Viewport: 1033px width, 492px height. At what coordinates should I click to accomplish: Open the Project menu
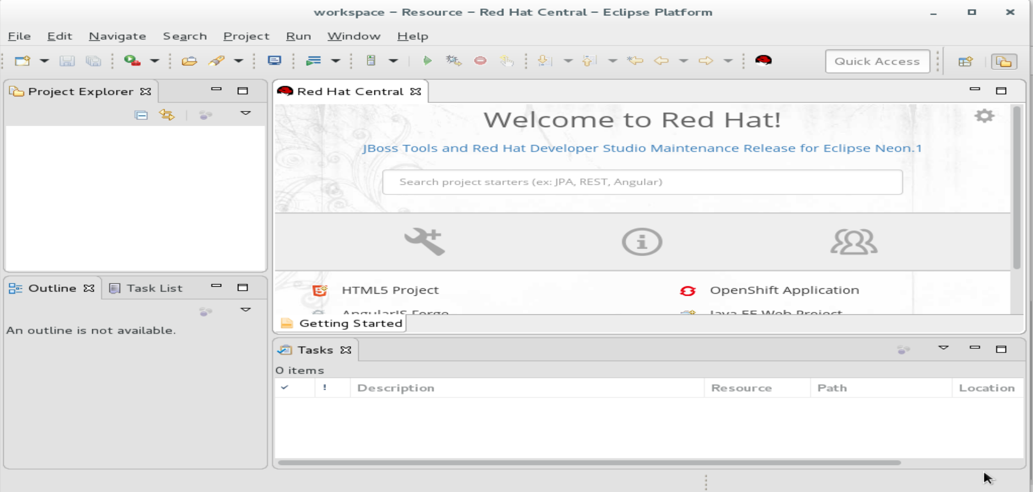coord(246,36)
